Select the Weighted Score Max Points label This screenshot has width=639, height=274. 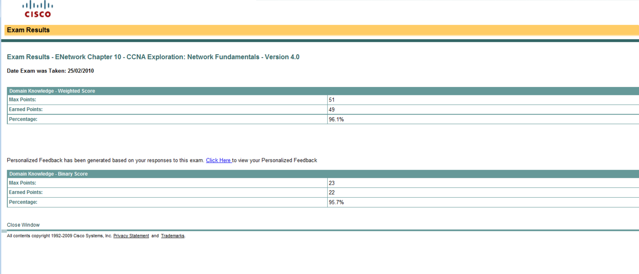point(22,100)
